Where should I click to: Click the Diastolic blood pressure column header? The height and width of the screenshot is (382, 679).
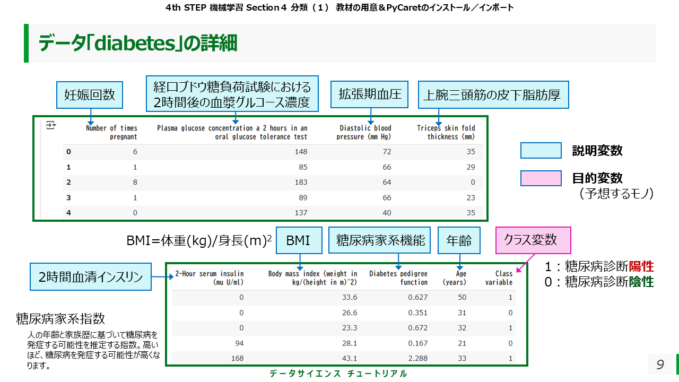click(364, 132)
